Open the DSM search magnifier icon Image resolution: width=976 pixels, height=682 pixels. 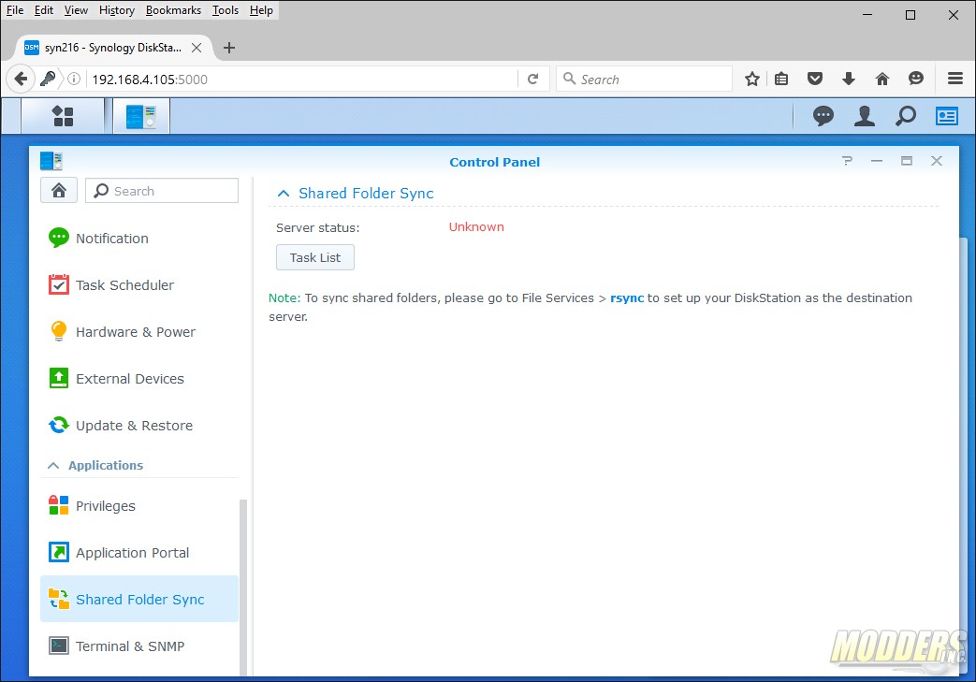pyautogui.click(x=906, y=116)
